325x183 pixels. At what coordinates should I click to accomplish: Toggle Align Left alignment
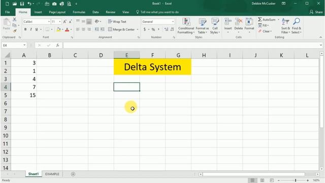[78, 29]
